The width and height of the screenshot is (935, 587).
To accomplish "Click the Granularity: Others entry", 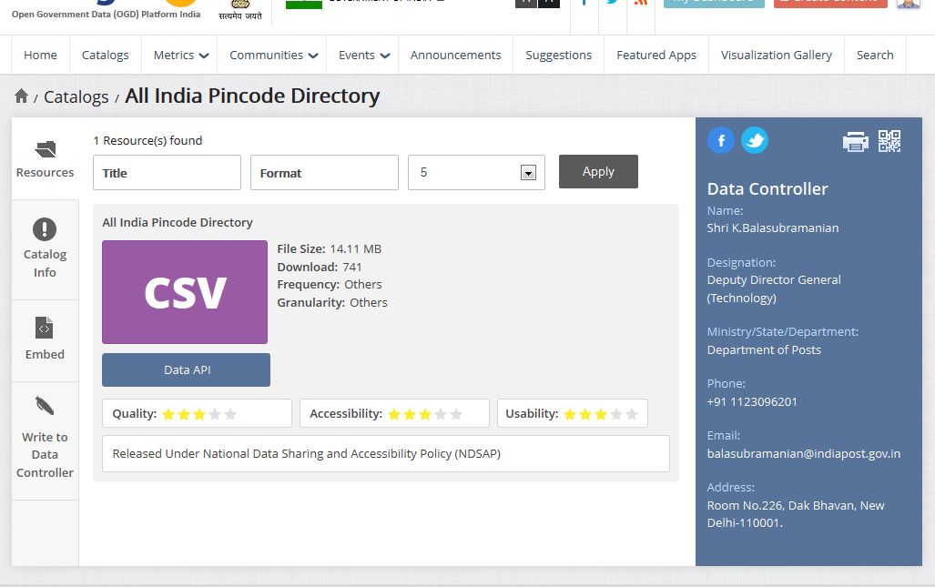I will pos(332,302).
